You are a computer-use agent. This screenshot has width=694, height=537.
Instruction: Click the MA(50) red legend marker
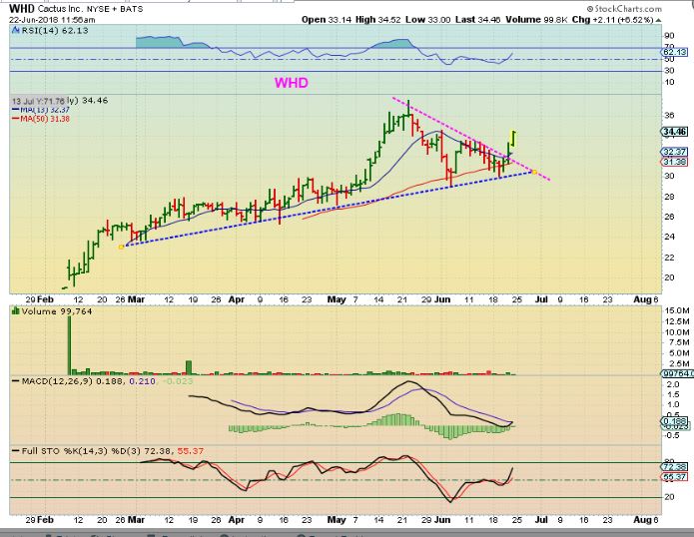click(13, 118)
